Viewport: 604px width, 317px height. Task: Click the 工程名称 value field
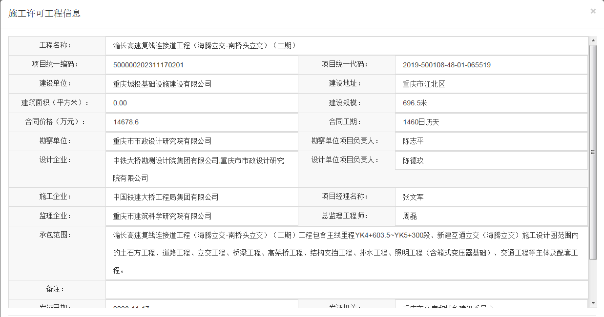[347, 46]
